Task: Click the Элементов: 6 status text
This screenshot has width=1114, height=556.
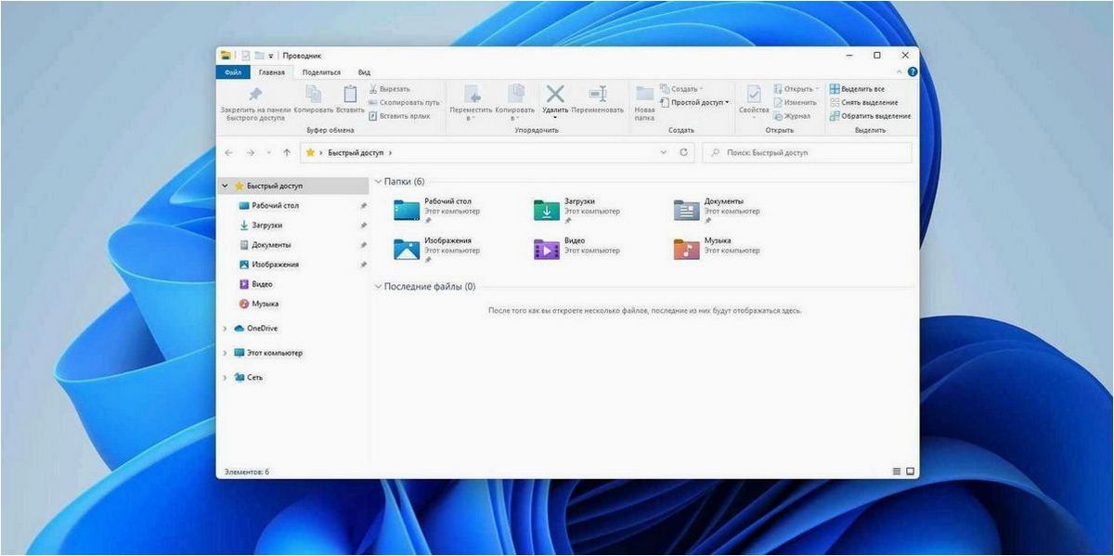Action: (x=246, y=472)
